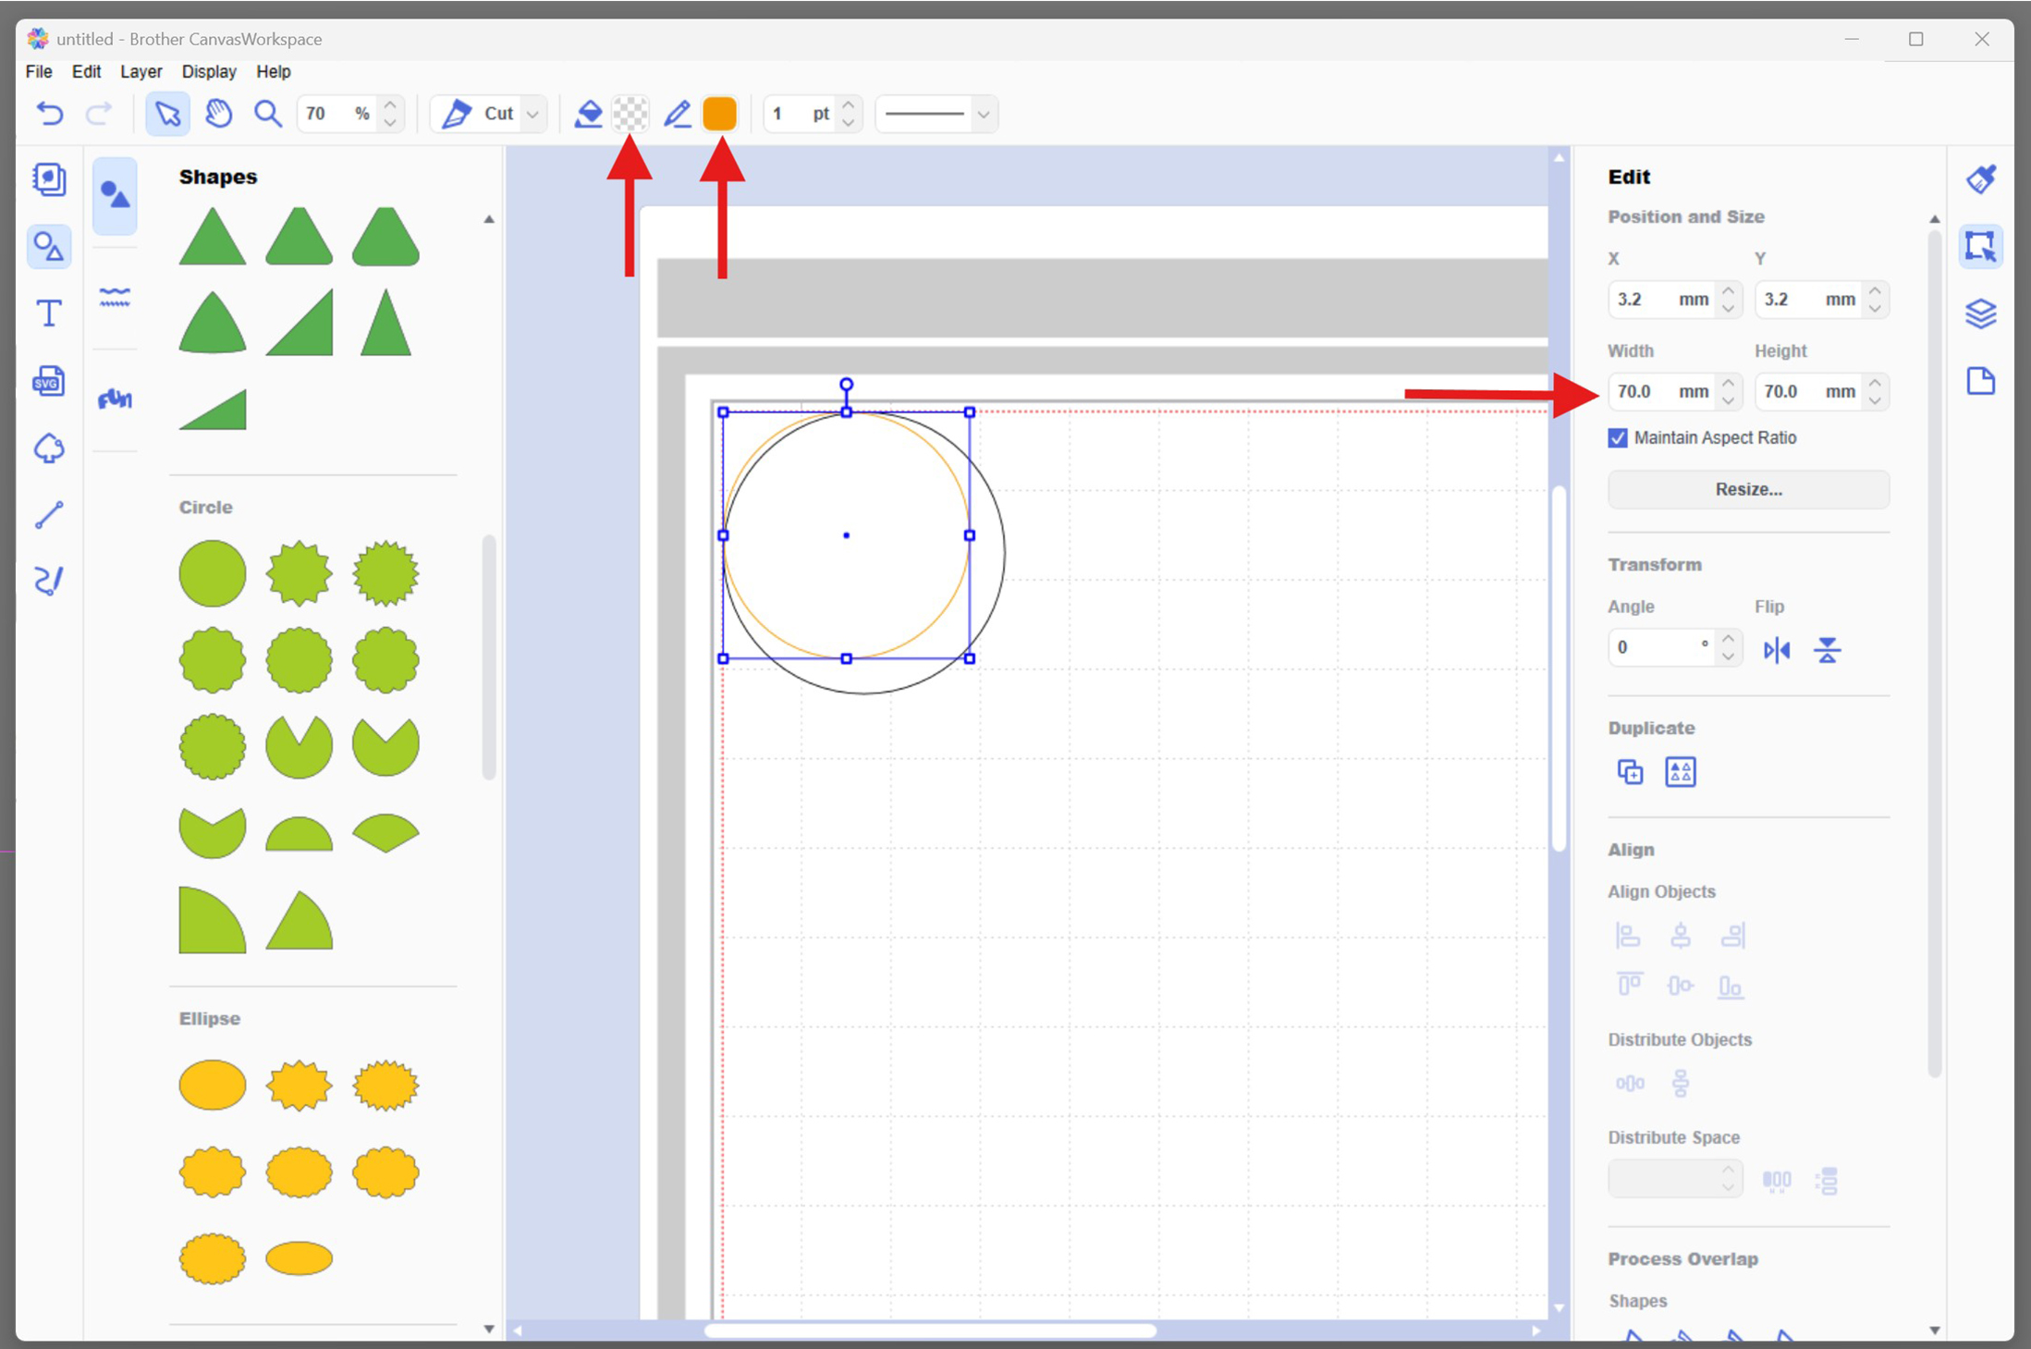The width and height of the screenshot is (2031, 1349).
Task: Flip the object horizontally
Action: 1776,650
